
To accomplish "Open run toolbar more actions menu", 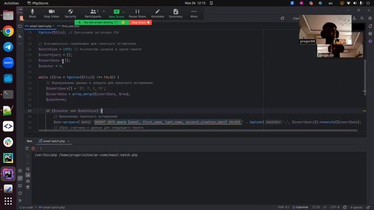I will coord(40,148).
